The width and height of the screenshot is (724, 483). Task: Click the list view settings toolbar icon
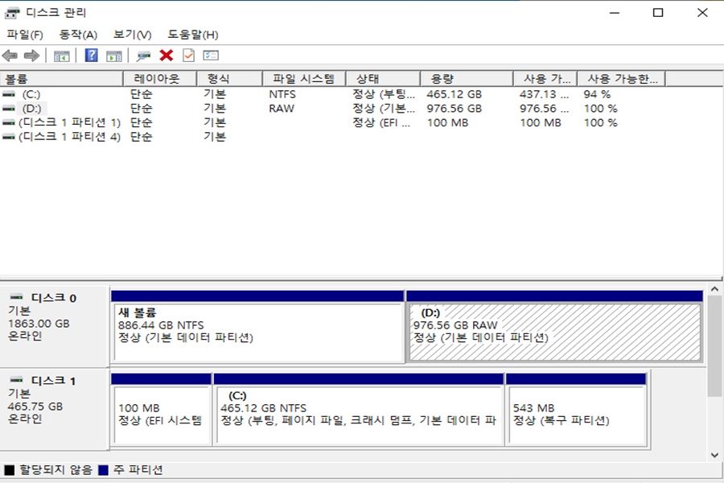coord(211,56)
